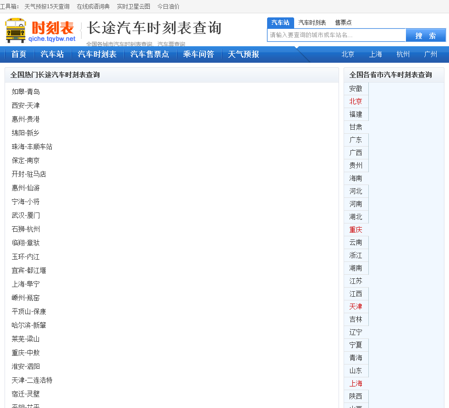
Task: Select 河北 in the province list
Action: click(356, 191)
